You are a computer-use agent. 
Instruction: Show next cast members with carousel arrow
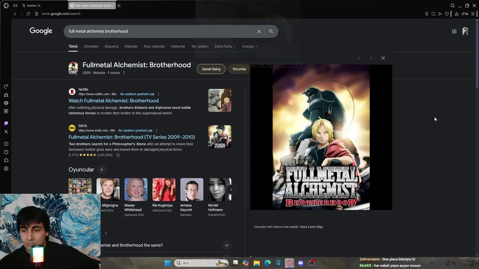[231, 189]
